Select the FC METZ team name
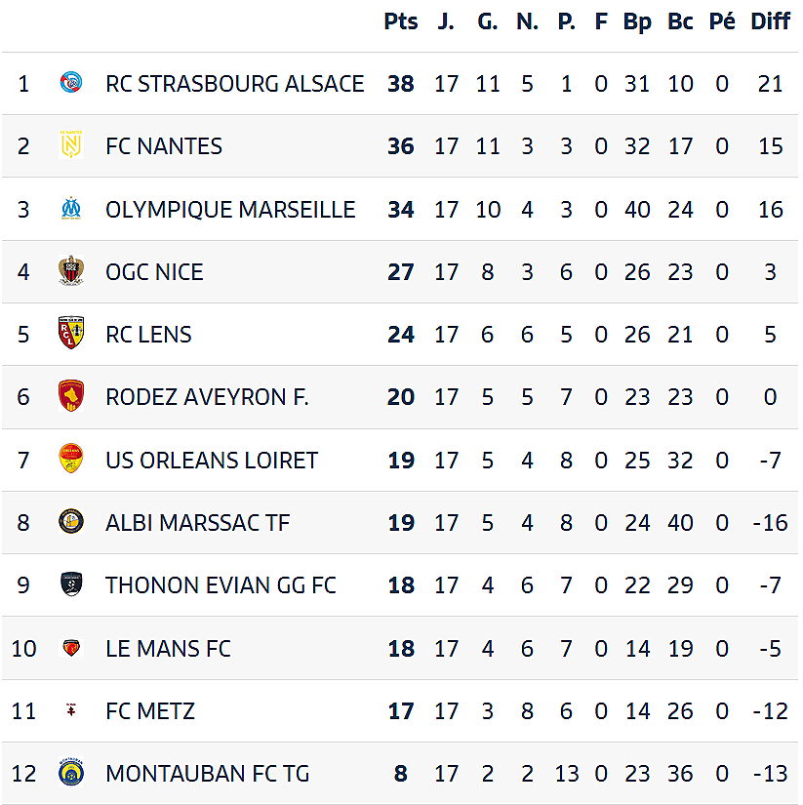Image resolution: width=803 pixels, height=805 pixels. (150, 711)
